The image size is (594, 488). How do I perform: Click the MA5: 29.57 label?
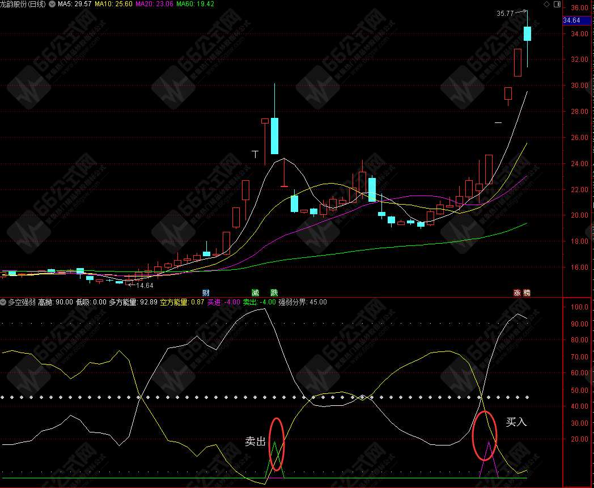(x=75, y=4)
